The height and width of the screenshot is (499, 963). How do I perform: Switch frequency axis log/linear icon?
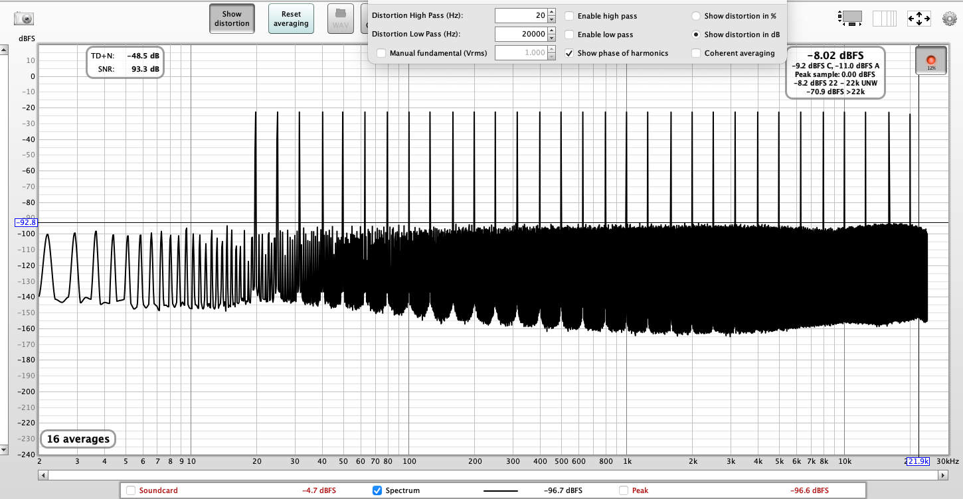click(884, 19)
